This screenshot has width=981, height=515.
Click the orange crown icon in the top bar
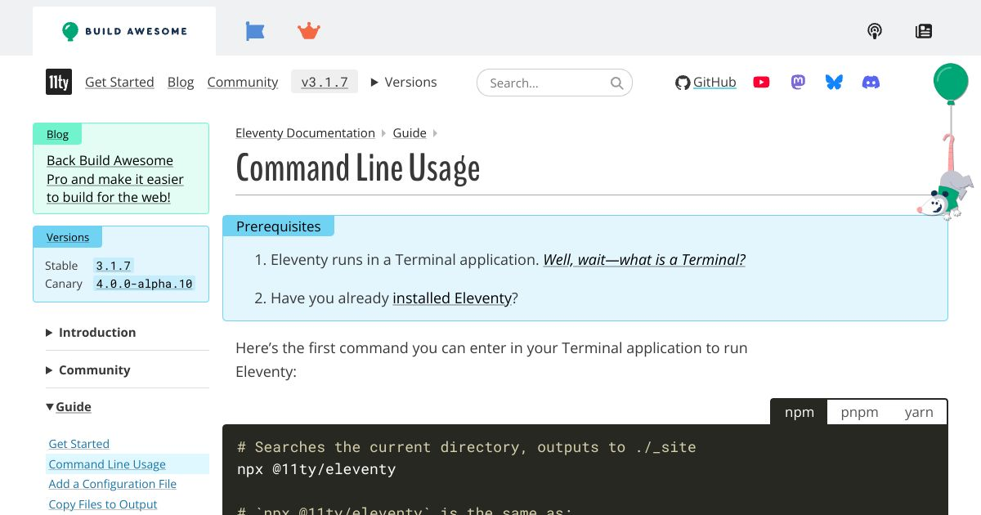coord(309,31)
